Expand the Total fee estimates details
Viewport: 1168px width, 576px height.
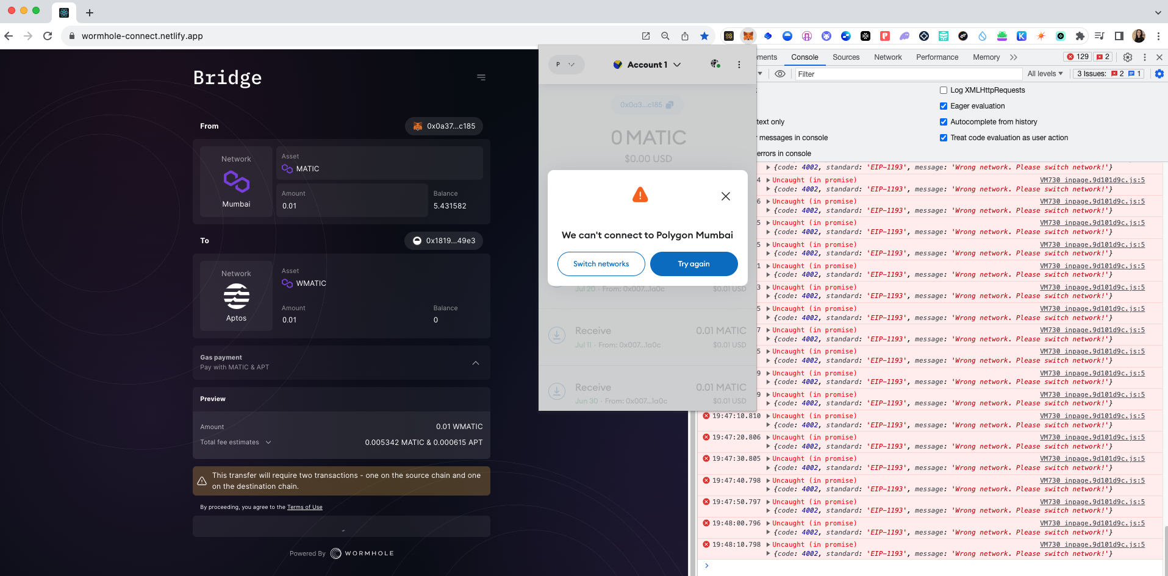268,442
